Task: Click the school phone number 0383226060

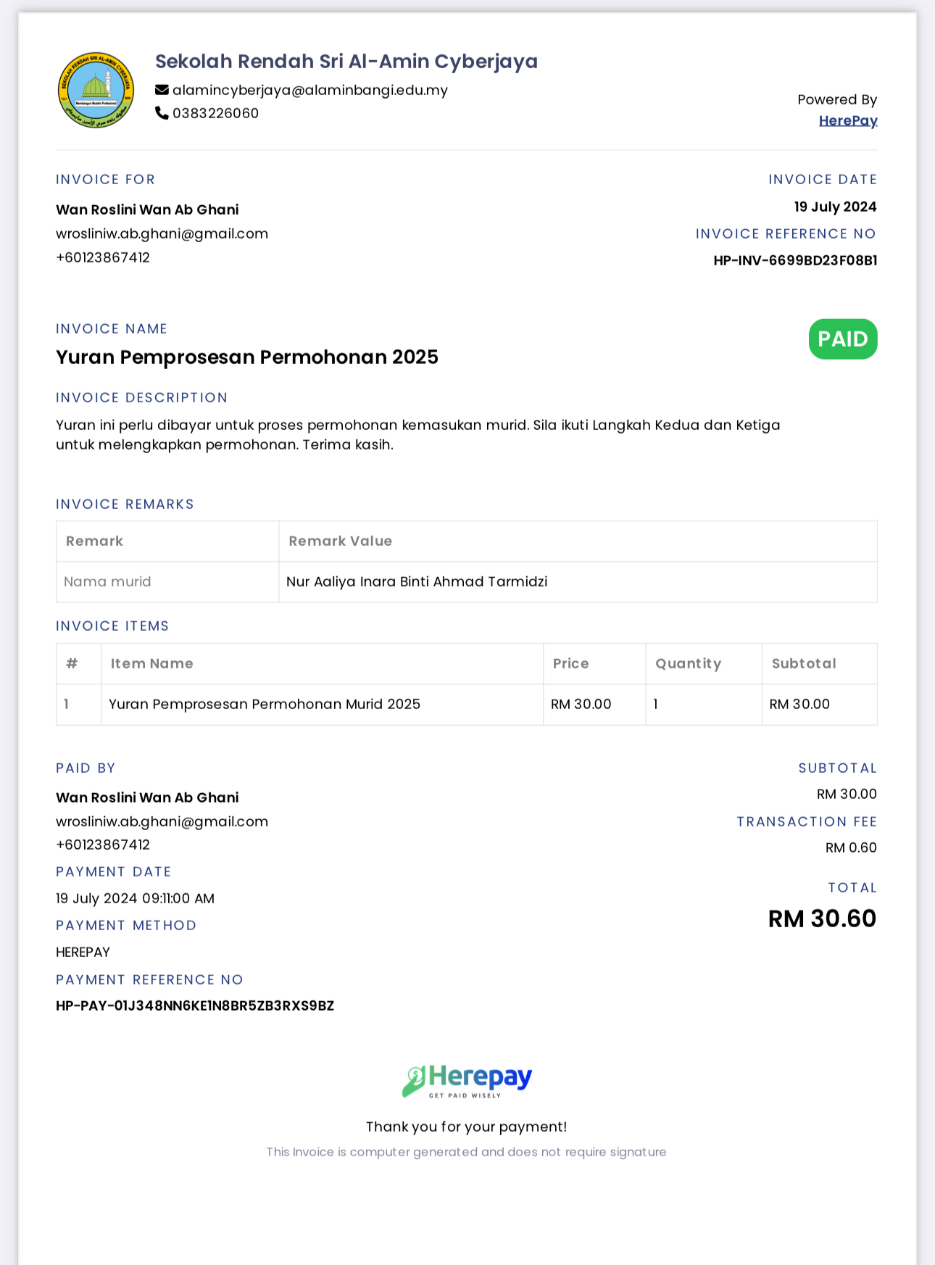Action: [215, 113]
